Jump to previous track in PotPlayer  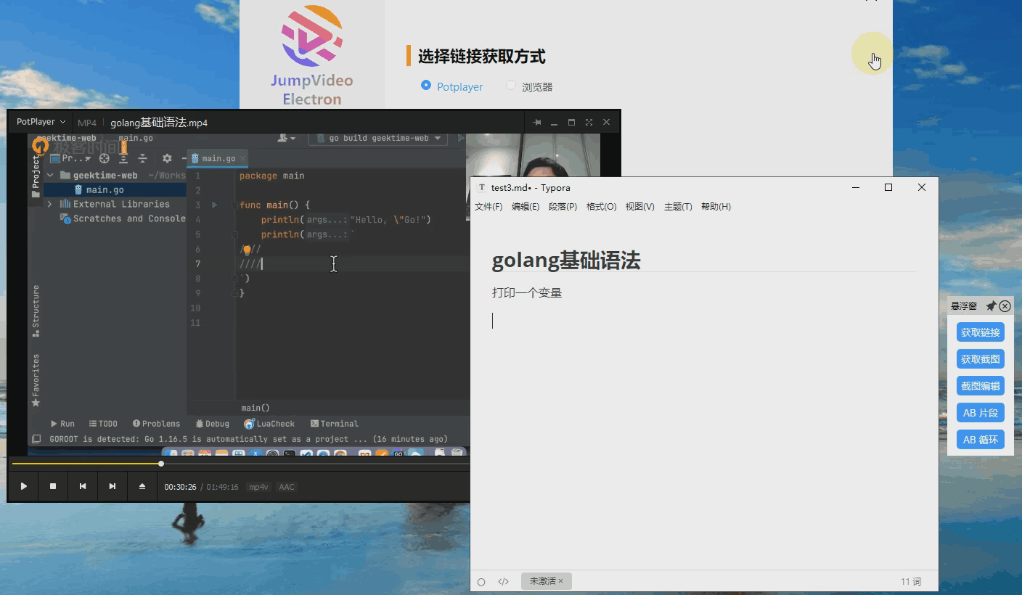(x=83, y=486)
